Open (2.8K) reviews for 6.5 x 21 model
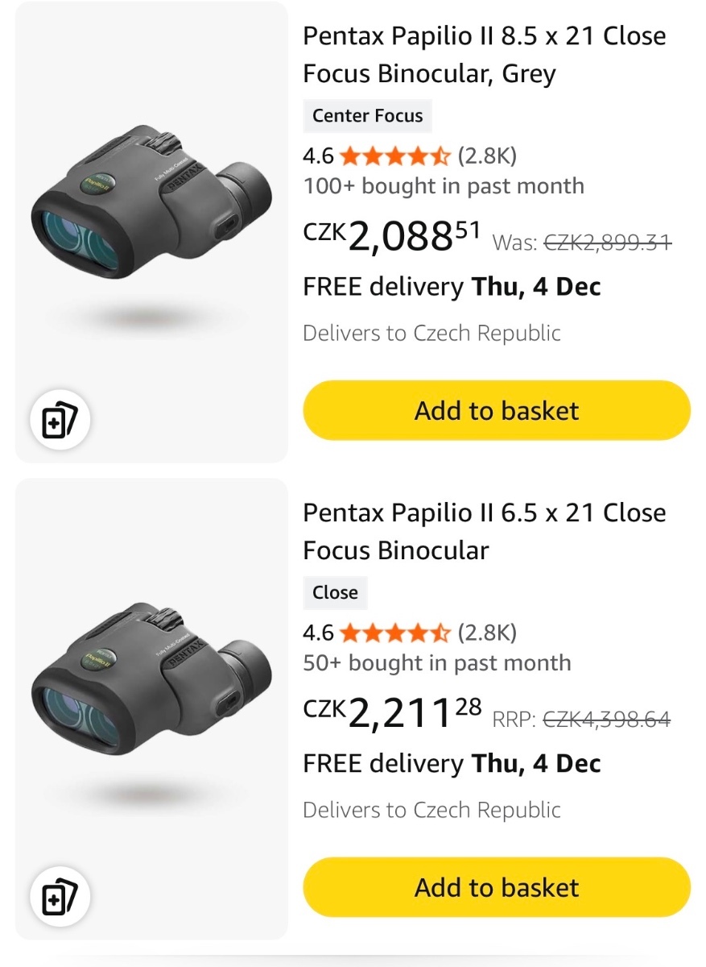 point(487,633)
